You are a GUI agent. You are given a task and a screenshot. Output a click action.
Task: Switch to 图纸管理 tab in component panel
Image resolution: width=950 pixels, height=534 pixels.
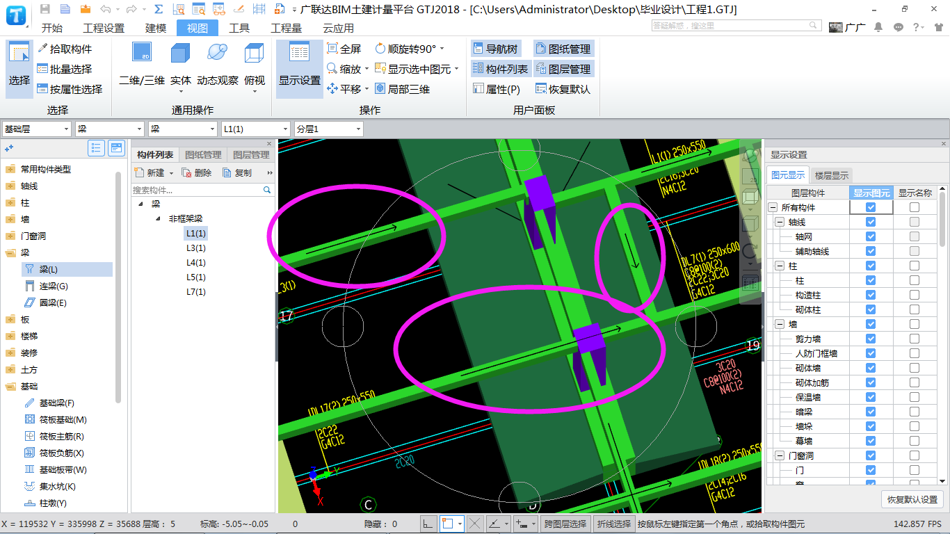click(x=203, y=154)
